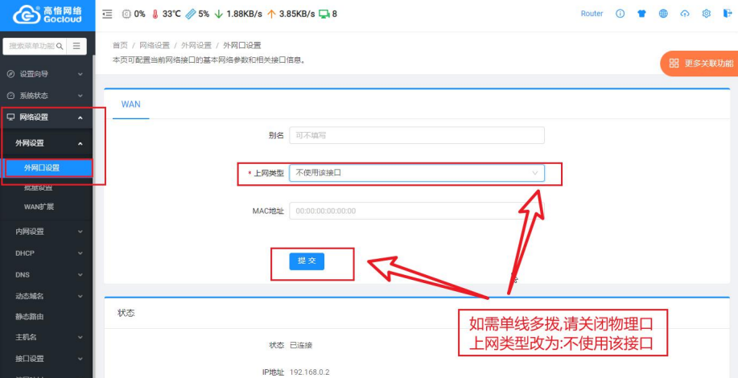This screenshot has height=378, width=738.
Task: Open 静态路由 menu item
Action: pyautogui.click(x=30, y=317)
